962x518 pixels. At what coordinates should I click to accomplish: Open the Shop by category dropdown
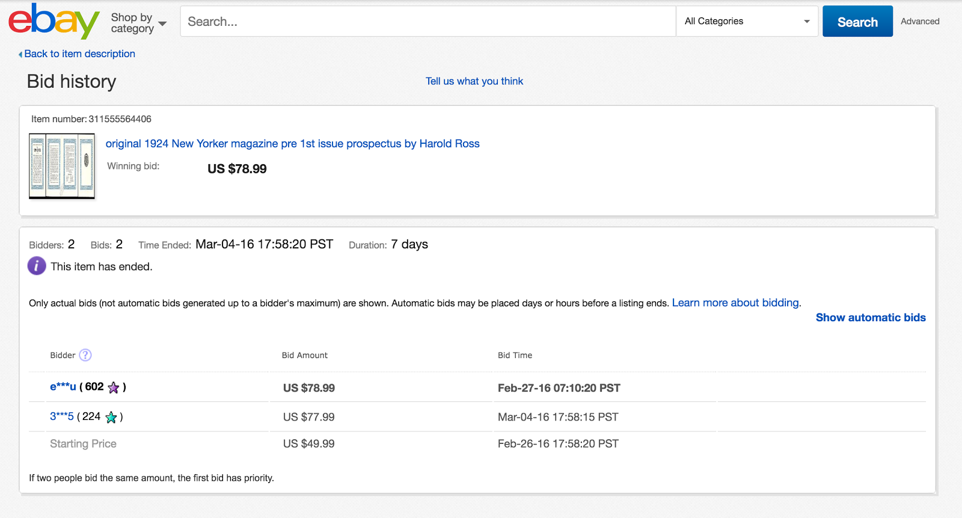(138, 23)
